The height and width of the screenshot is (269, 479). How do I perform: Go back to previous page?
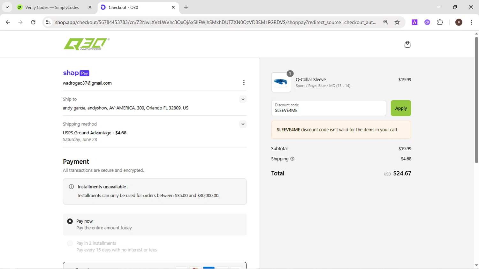tap(8, 22)
